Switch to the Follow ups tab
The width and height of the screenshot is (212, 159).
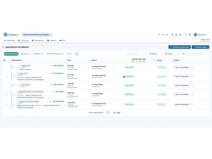(x=23, y=40)
